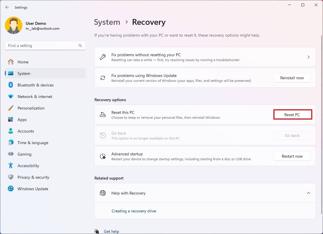Click the Privacy & security shield icon
Image resolution: width=323 pixels, height=234 pixels.
[11, 177]
